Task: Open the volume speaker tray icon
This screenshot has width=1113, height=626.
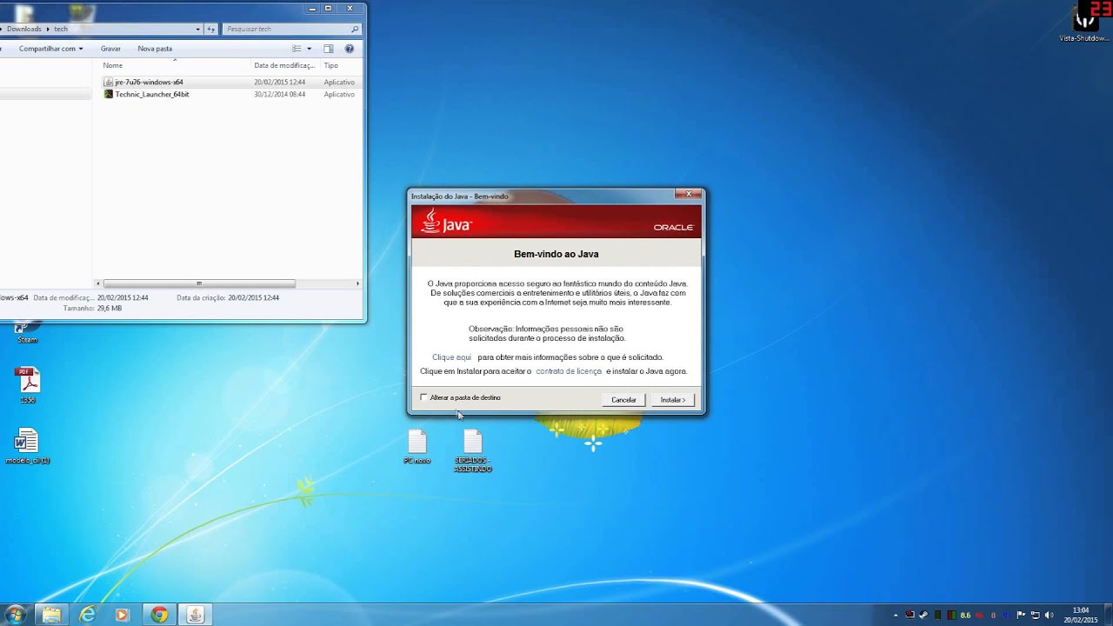Action: coord(1048,615)
